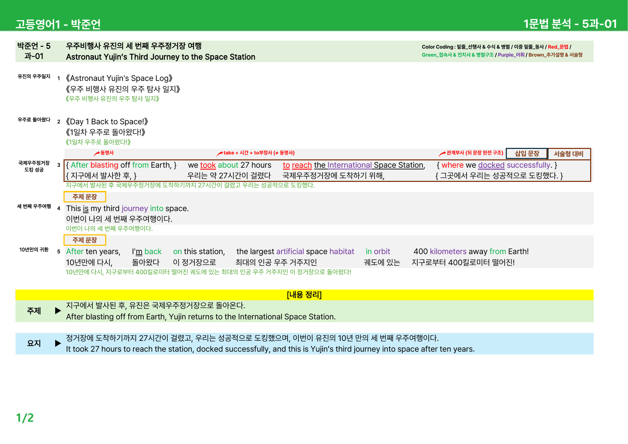Click the phrase 'on this station,'
This screenshot has height=444, width=628.
point(199,252)
